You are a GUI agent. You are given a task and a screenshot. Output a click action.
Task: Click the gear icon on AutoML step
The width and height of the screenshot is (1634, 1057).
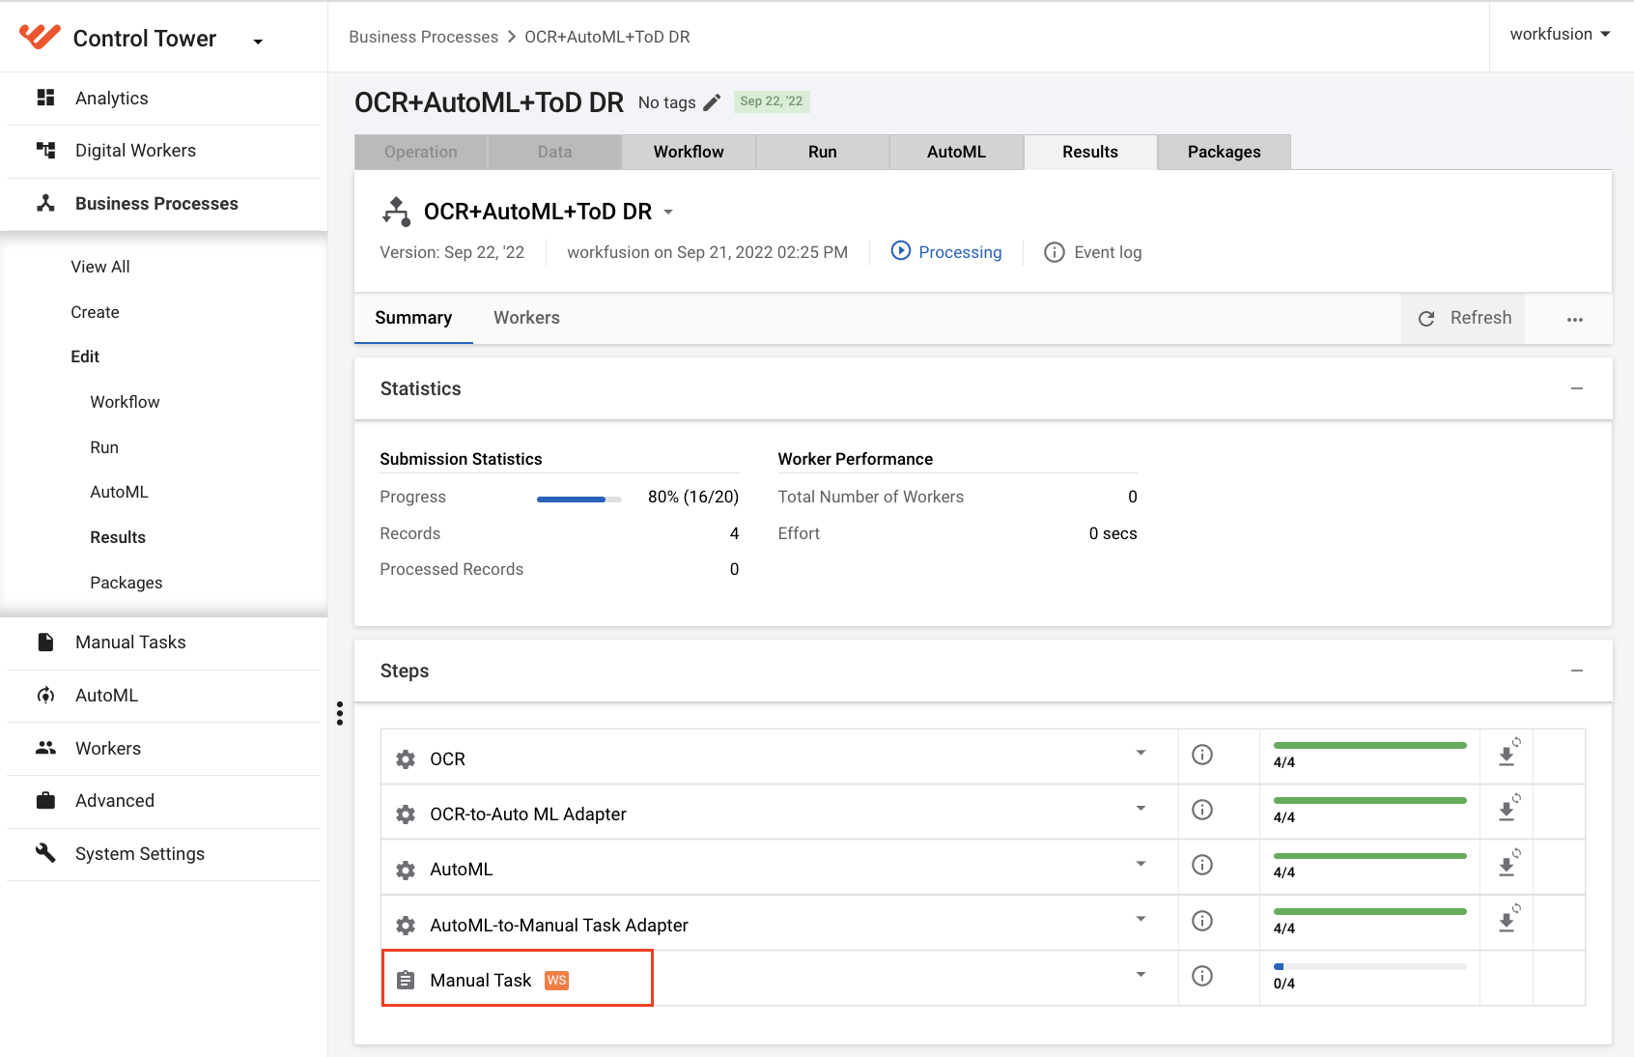[406, 870]
